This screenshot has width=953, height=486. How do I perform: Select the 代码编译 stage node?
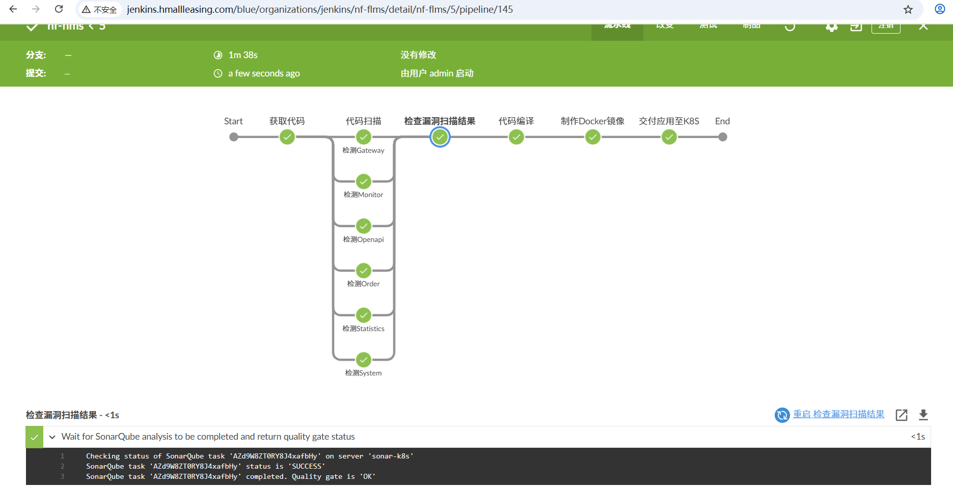(x=516, y=137)
